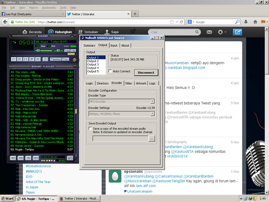Open a new Firefox tab
Screen dimensions: 269x202
[x=135, y=14]
